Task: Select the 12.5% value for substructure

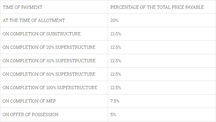Action: point(116,34)
